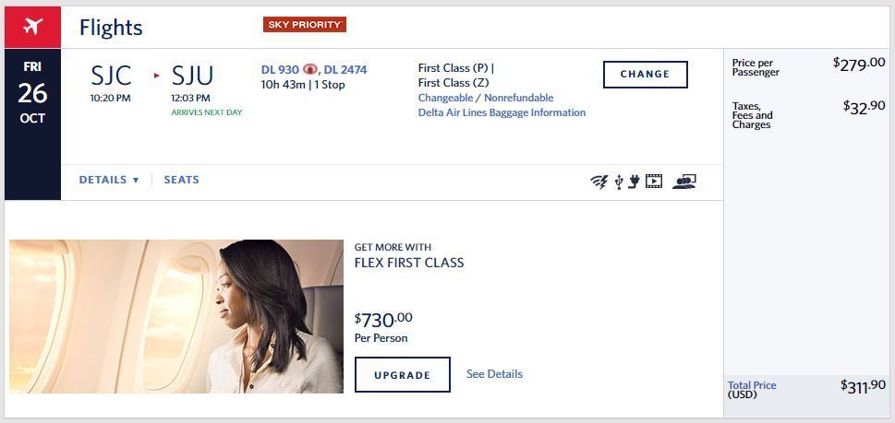Click the Total Price link
The image size is (895, 423).
(752, 385)
